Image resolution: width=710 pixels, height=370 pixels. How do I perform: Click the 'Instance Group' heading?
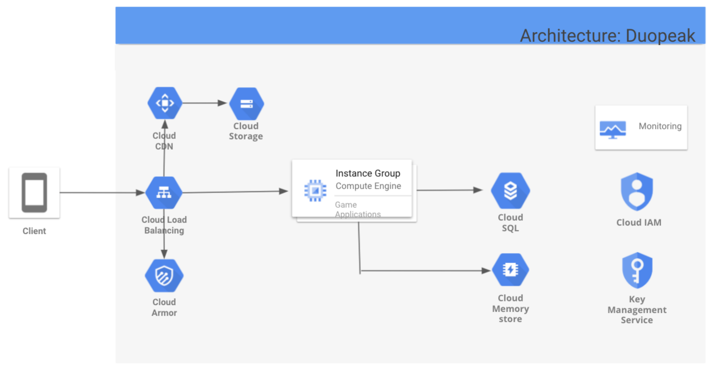click(368, 173)
